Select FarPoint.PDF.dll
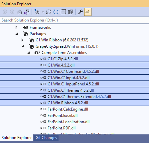 62,128
